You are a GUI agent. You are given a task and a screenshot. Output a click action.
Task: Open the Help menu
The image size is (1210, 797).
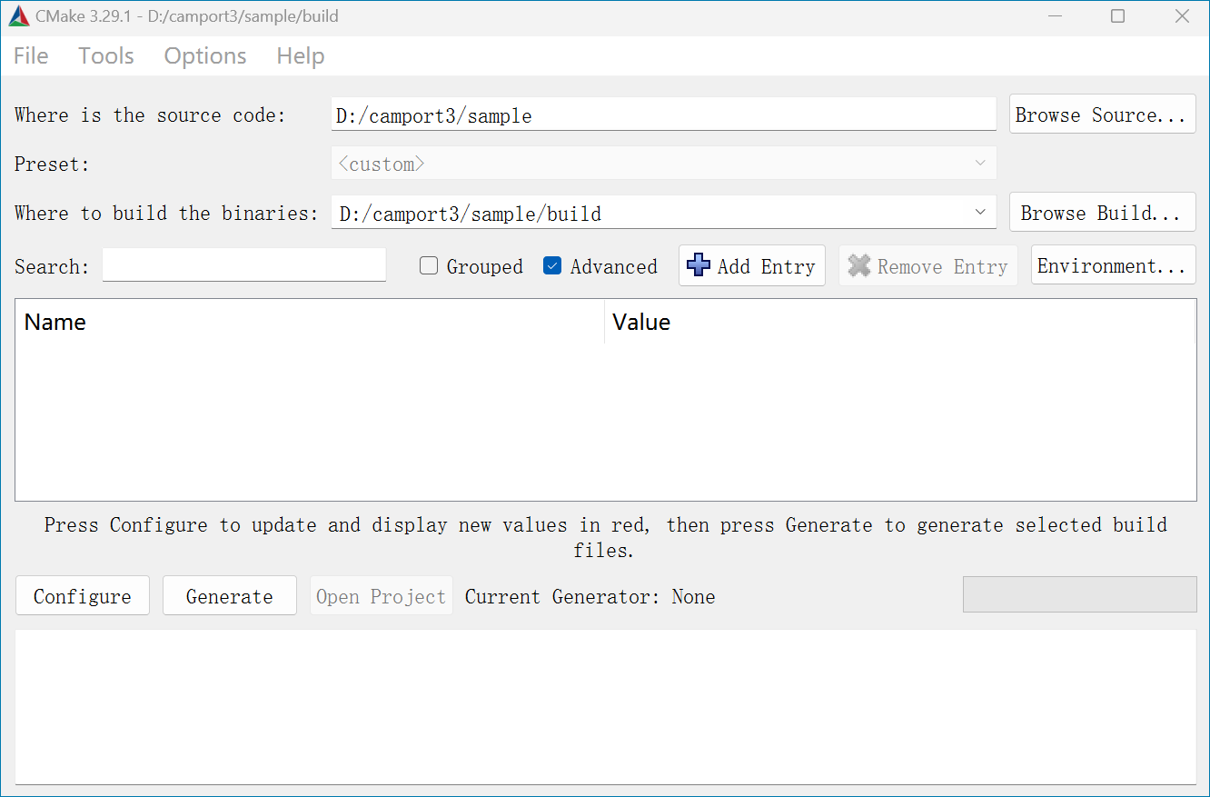point(301,55)
